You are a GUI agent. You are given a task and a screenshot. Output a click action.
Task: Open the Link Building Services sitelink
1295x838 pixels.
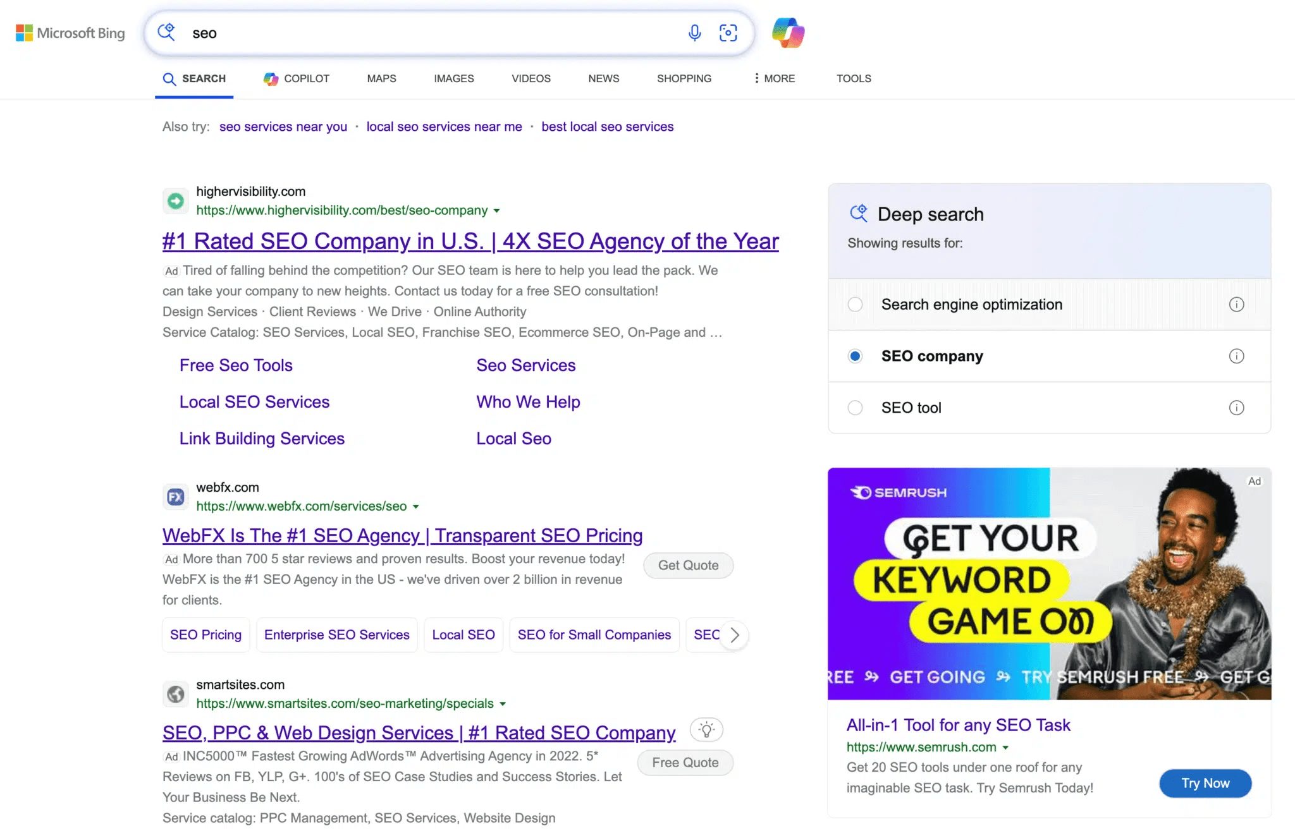point(262,439)
